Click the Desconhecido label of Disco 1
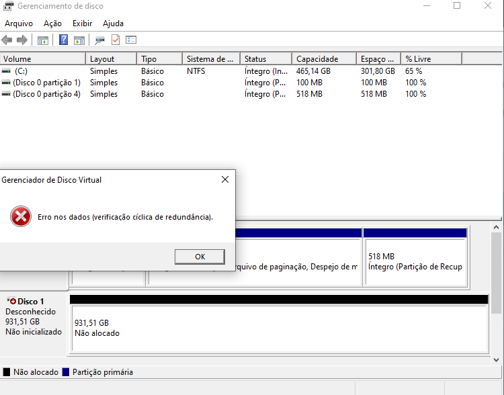The image size is (504, 395). [30, 312]
